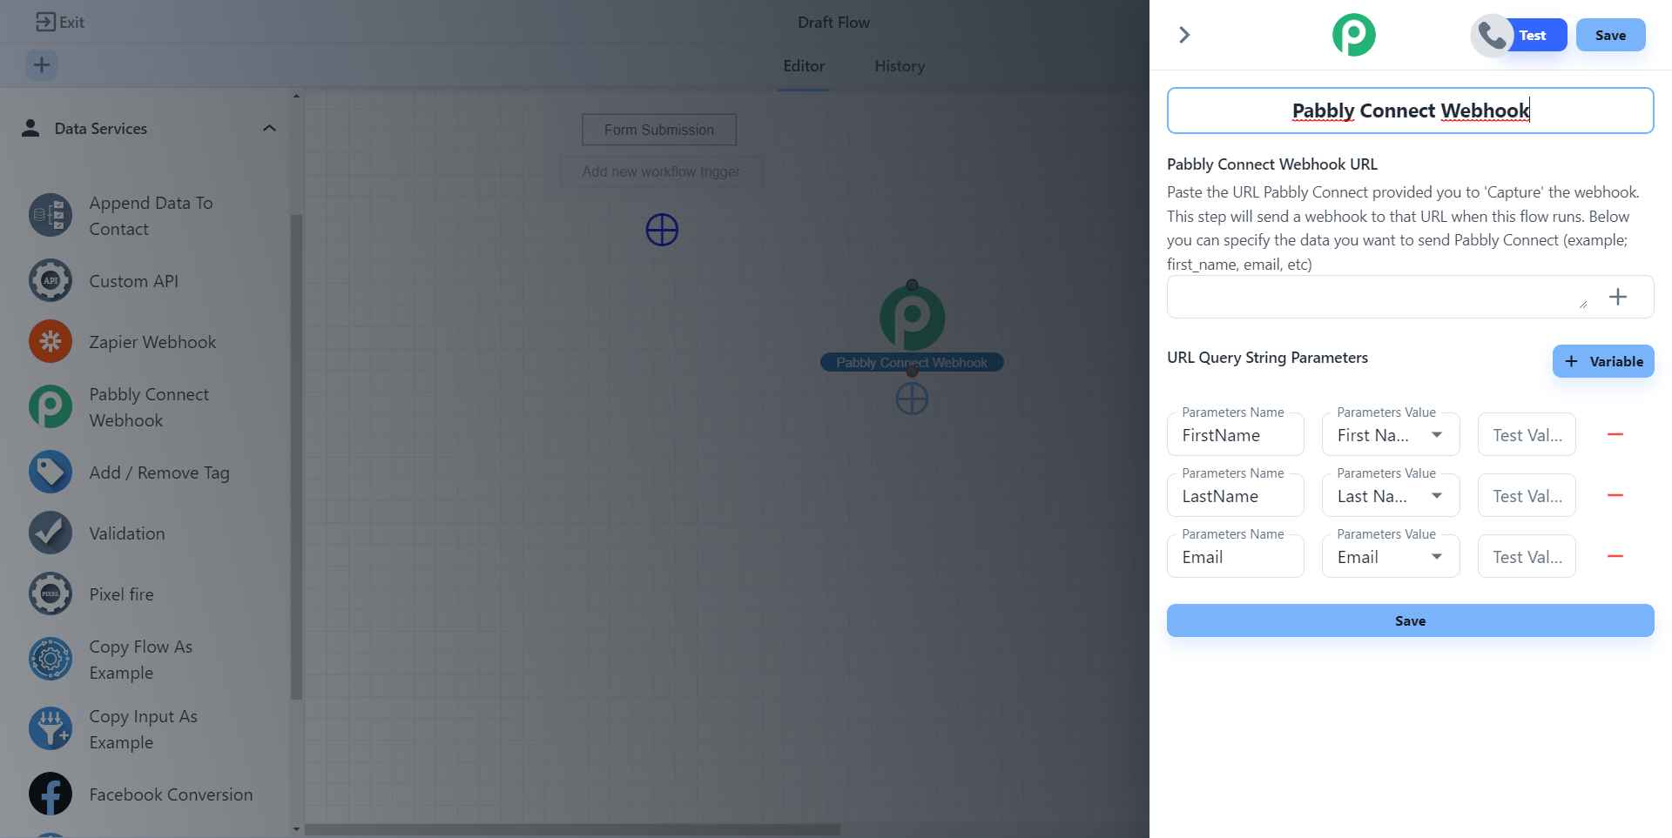Click the crosshair add node below Pabbly node
Screen dimensions: 1672x838
click(x=912, y=399)
